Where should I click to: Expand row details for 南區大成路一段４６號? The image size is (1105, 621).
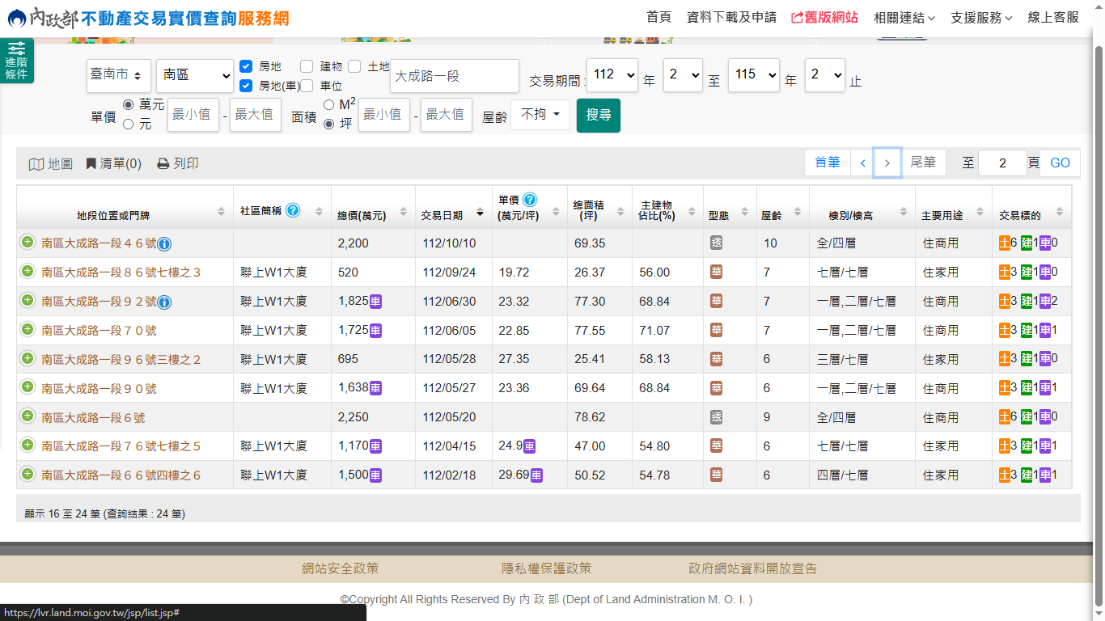[28, 243]
